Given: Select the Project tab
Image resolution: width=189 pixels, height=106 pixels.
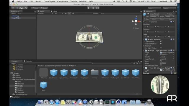Looking at the screenshot, I should (x=14, y=61).
